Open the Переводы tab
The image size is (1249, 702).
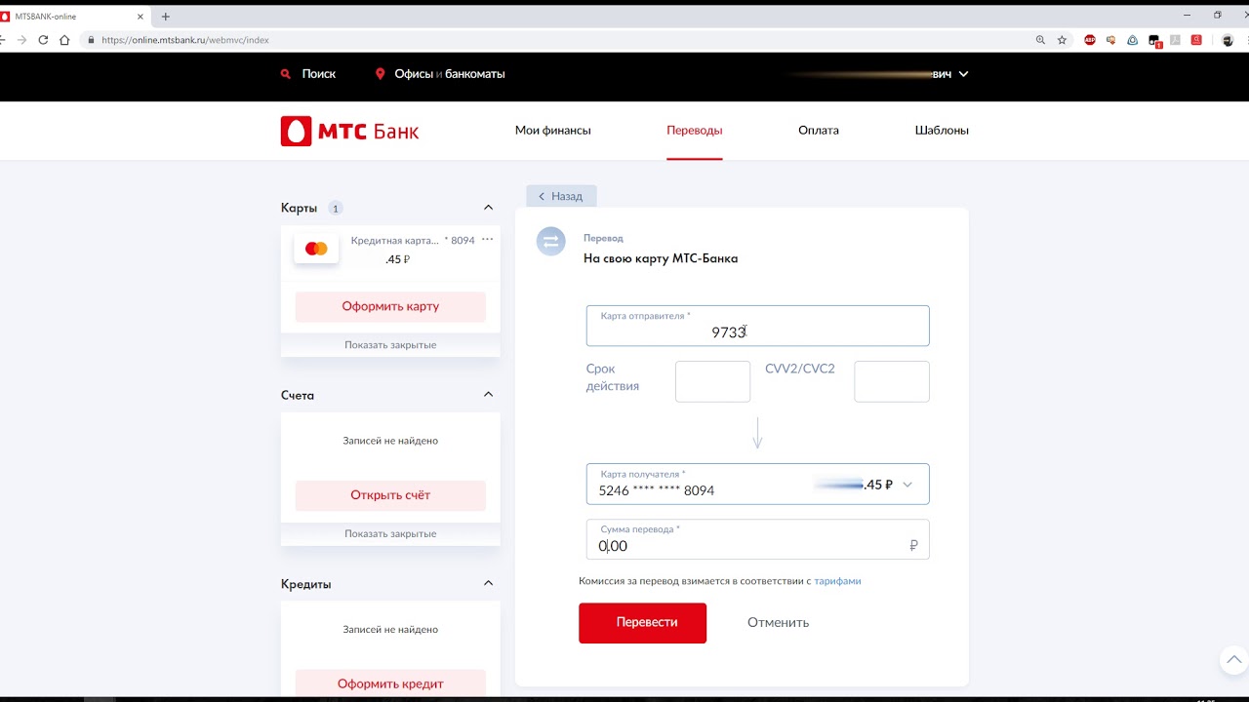click(695, 131)
